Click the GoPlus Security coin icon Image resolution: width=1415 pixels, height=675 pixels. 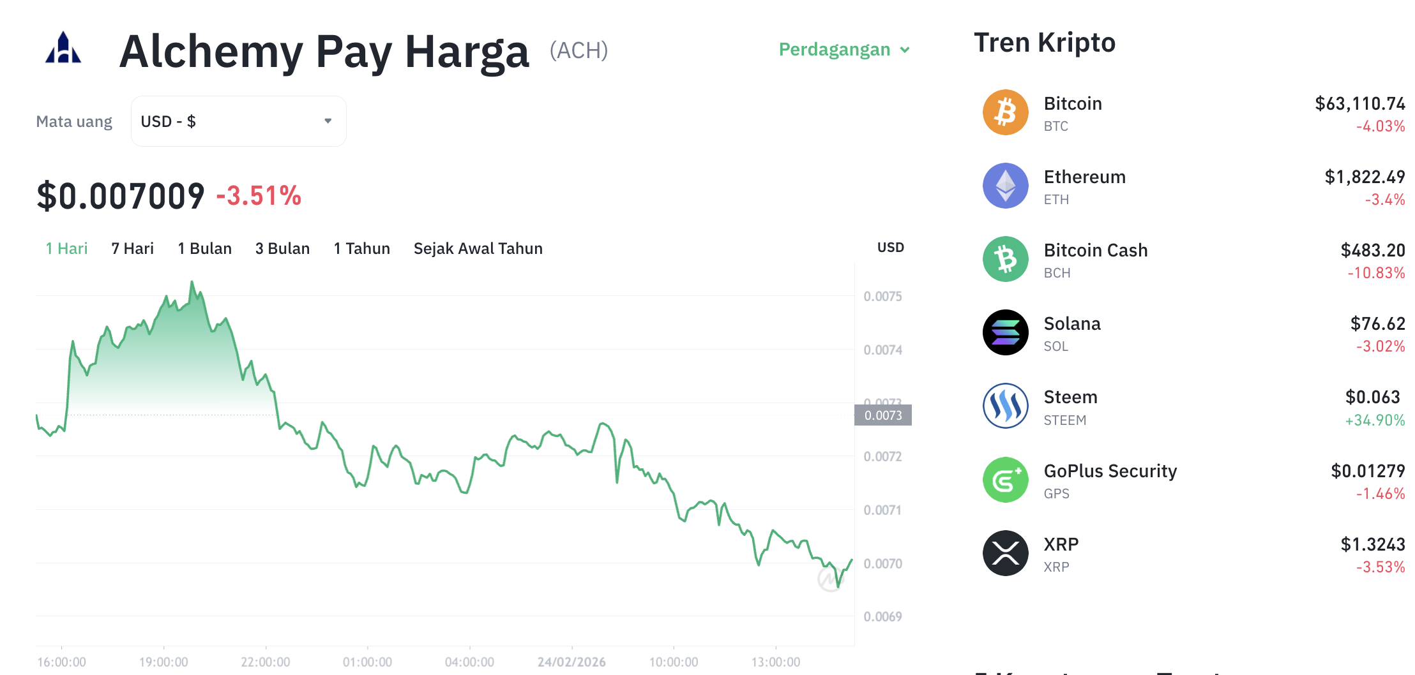pos(1005,480)
